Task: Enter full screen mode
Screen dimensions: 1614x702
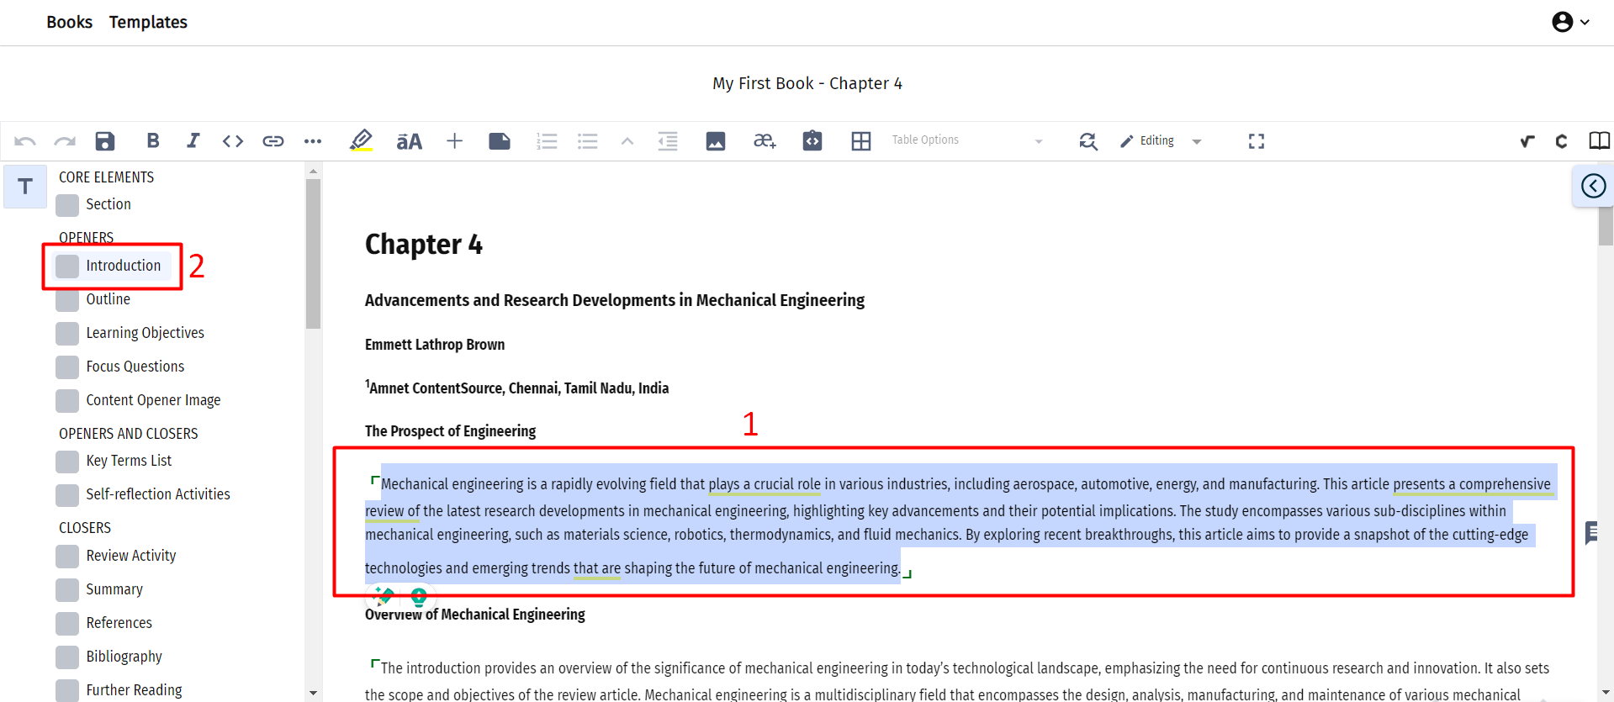Action: point(1256,141)
